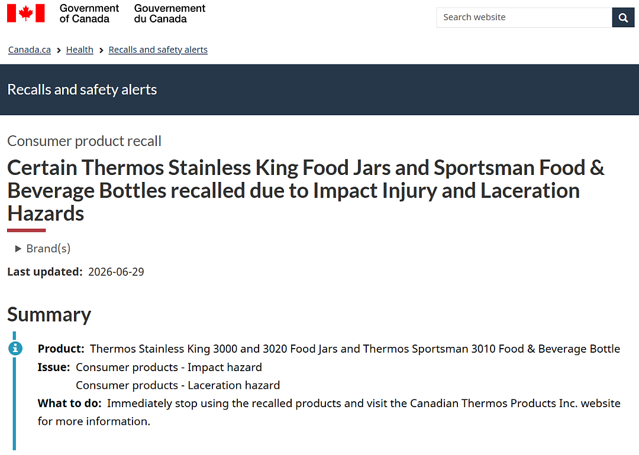Click the Gouvernement du Canada wordmark

170,14
